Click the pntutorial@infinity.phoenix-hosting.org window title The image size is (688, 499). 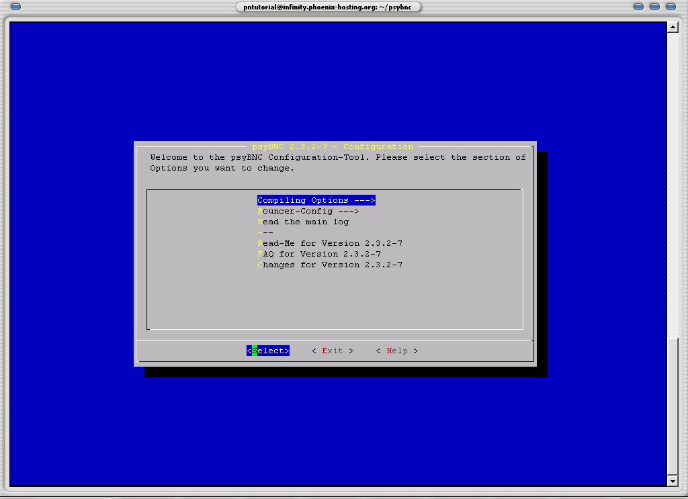pos(328,7)
